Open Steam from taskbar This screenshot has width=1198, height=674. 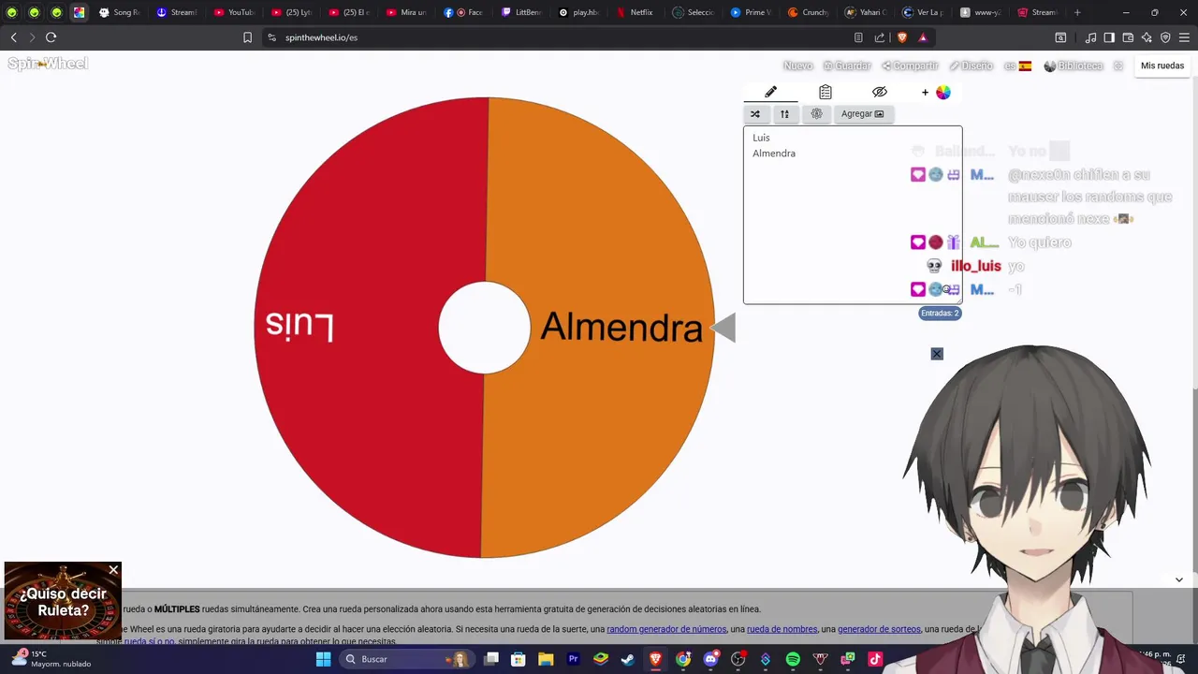628,659
